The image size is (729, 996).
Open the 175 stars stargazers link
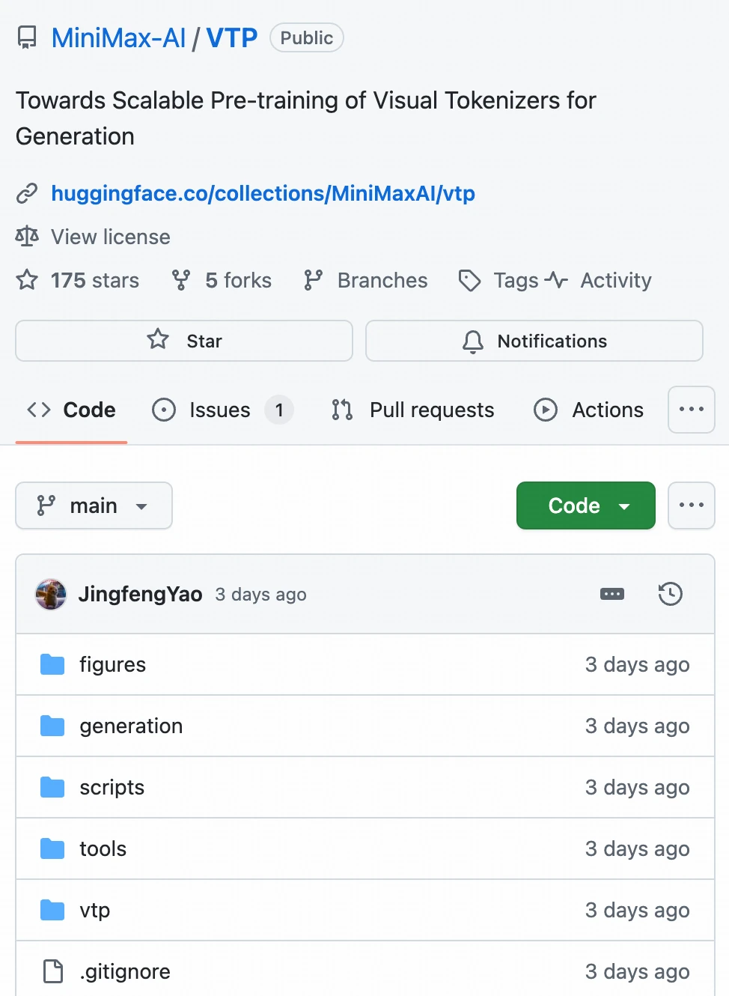coord(95,280)
